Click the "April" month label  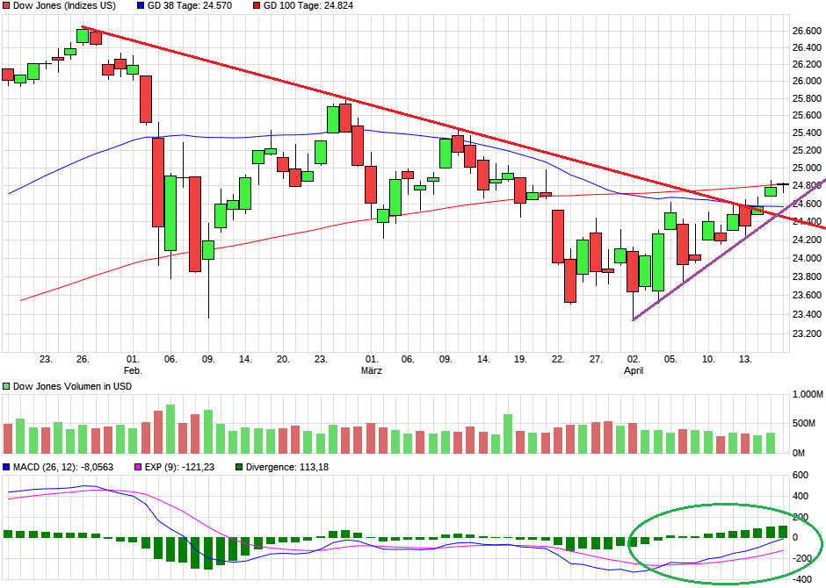point(634,370)
